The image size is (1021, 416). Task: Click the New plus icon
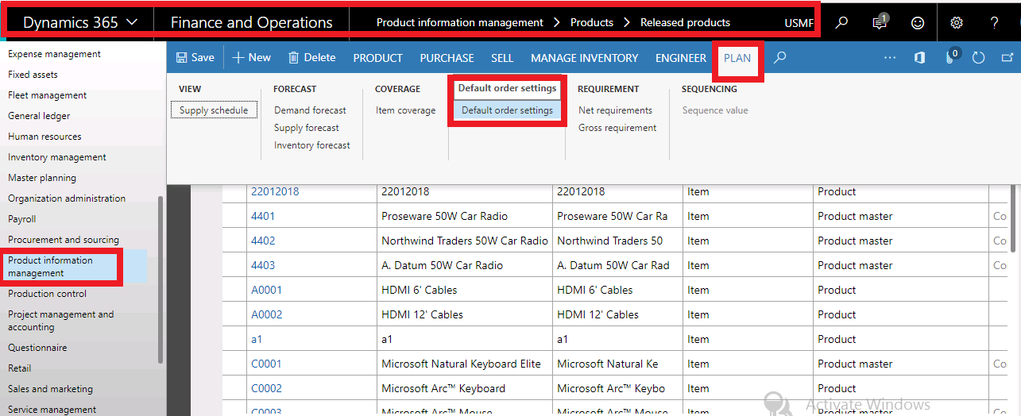point(238,58)
